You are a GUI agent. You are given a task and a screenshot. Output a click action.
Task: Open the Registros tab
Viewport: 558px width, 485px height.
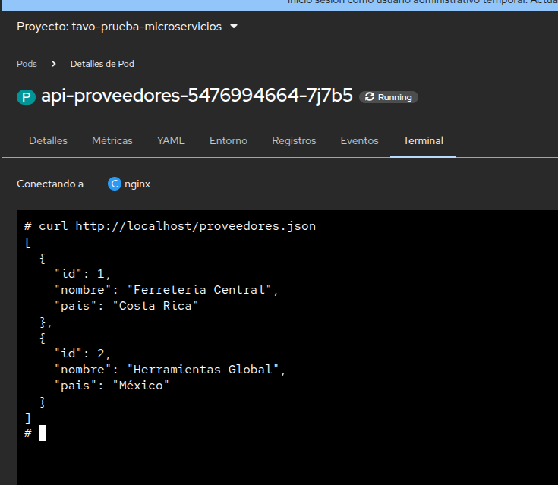[294, 140]
